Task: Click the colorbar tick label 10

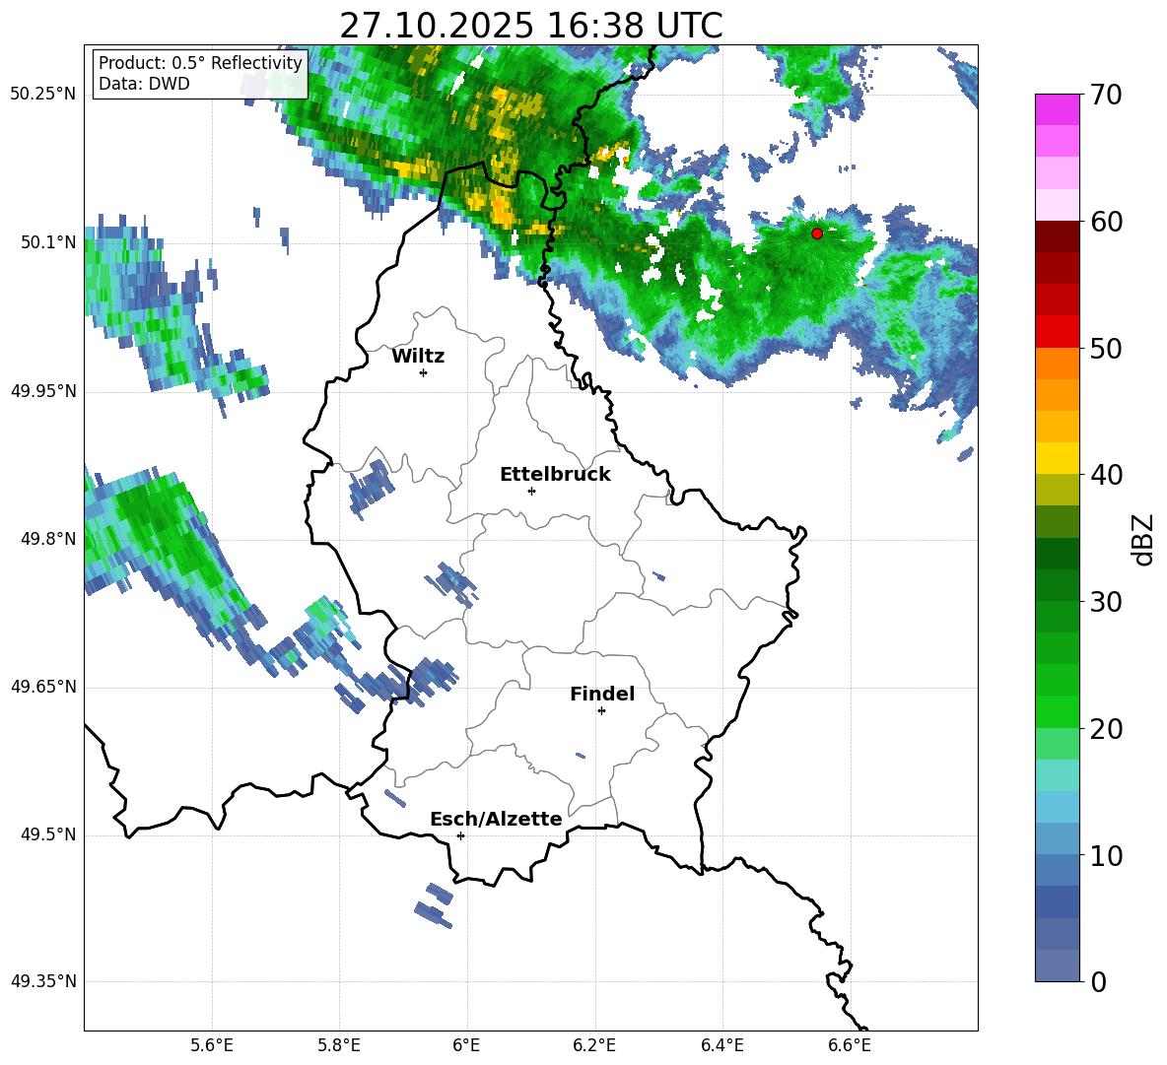Action: (x=1106, y=856)
